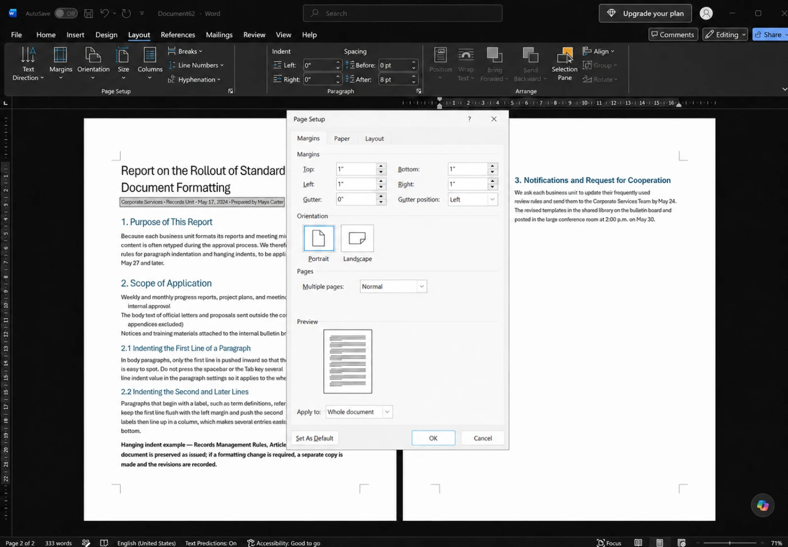The width and height of the screenshot is (788, 547).
Task: Open the Line Numbers dropdown
Action: click(x=196, y=65)
